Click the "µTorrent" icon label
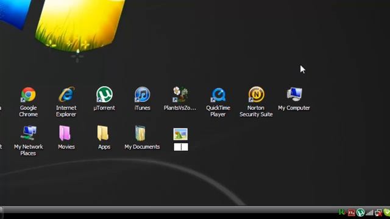The image size is (390, 219). coord(104,108)
